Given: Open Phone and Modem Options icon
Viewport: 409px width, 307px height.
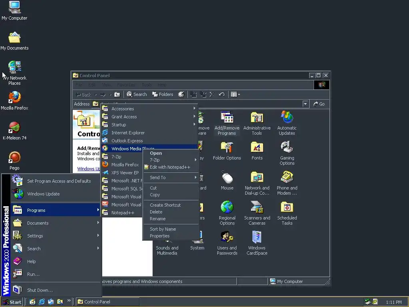Looking at the screenshot, I should pyautogui.click(x=287, y=183).
